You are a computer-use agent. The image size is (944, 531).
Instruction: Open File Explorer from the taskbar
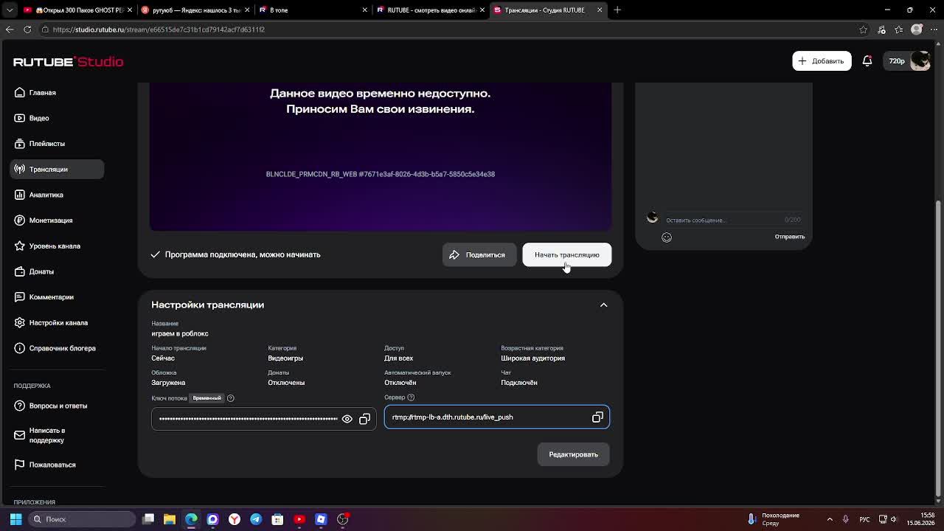point(170,519)
